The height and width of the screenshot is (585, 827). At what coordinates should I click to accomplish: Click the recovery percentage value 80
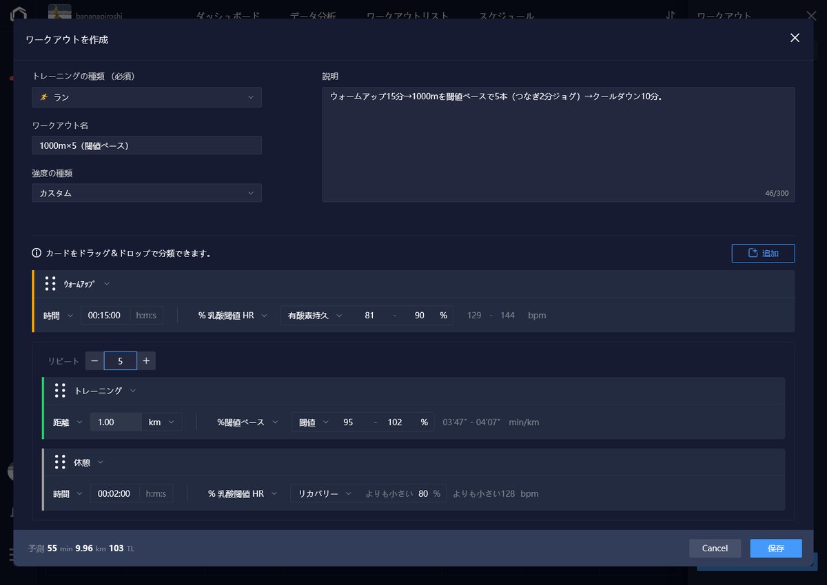(423, 493)
